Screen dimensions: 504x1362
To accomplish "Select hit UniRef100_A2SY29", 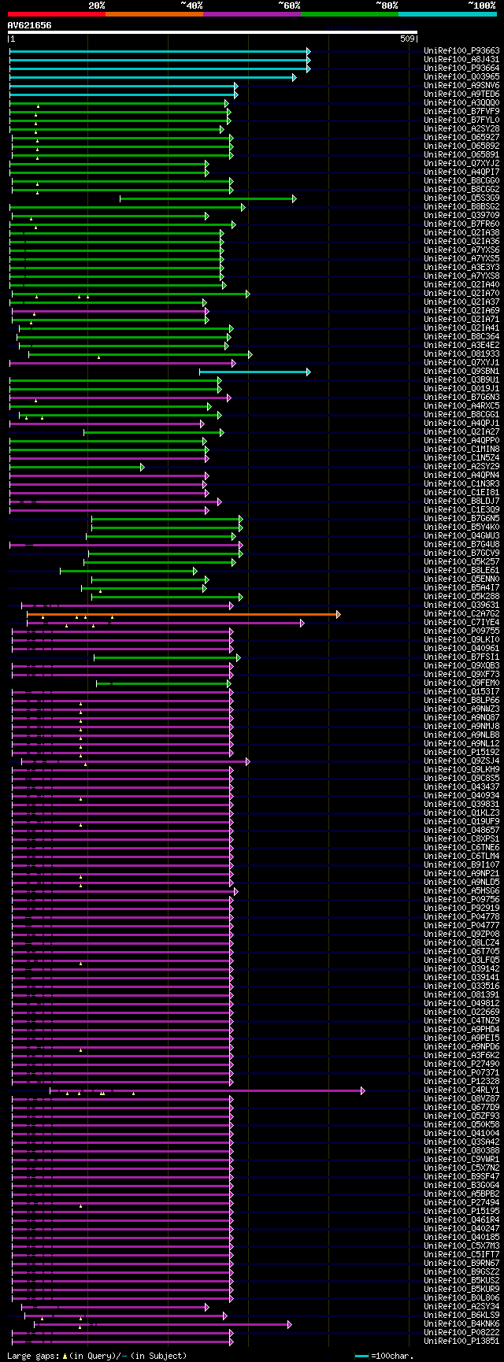I will pos(461,467).
